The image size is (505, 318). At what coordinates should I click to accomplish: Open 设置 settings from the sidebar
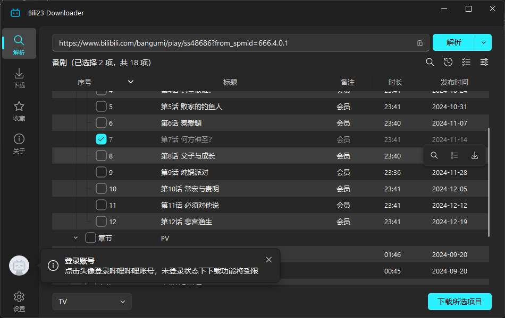tap(19, 302)
